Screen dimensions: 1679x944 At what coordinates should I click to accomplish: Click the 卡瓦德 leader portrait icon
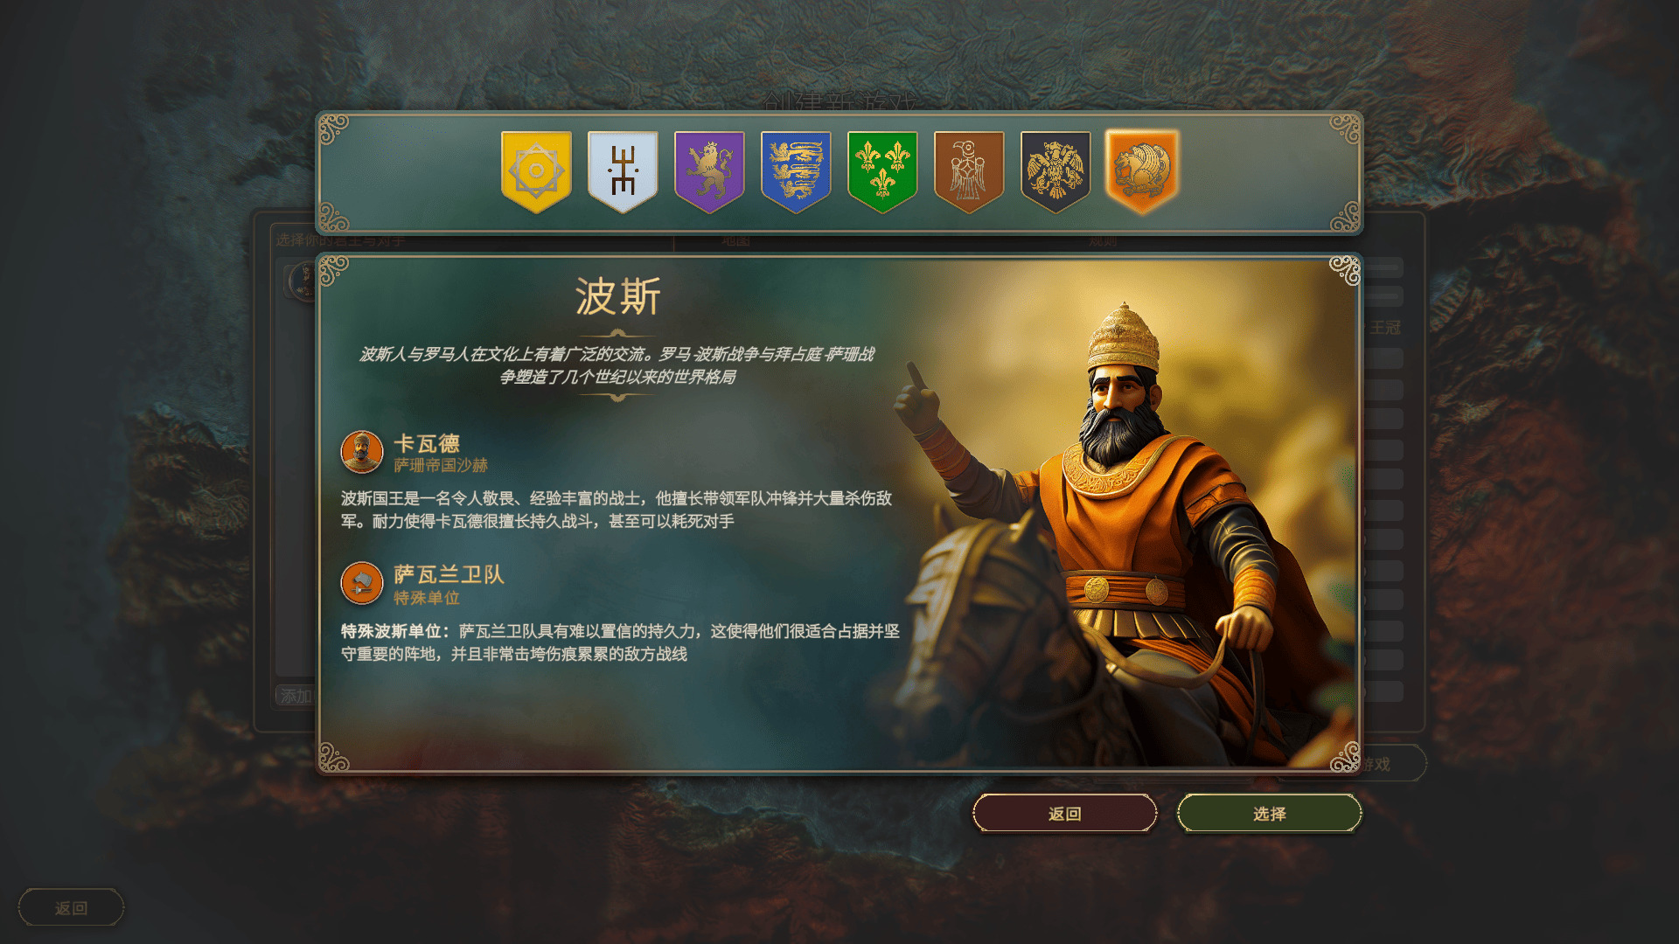pyautogui.click(x=362, y=452)
